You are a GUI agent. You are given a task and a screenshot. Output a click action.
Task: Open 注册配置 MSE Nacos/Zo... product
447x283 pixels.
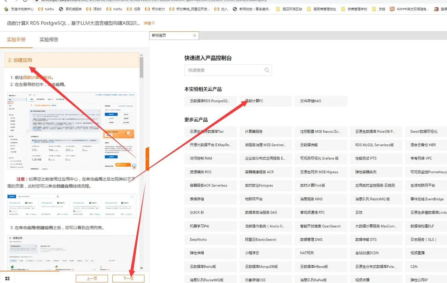[321, 132]
